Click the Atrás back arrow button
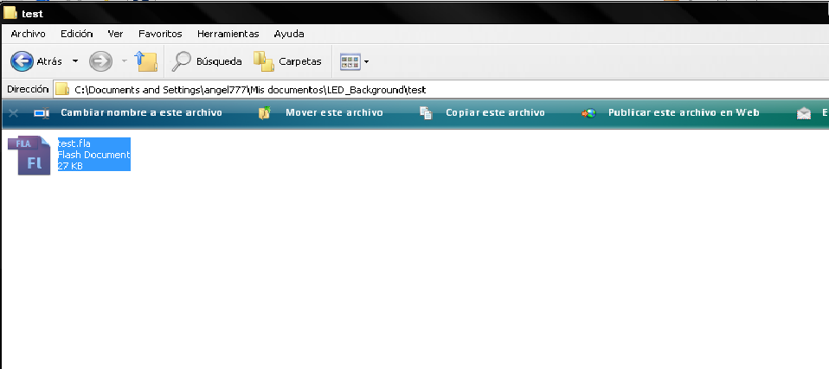The image size is (829, 369). pyautogui.click(x=22, y=61)
